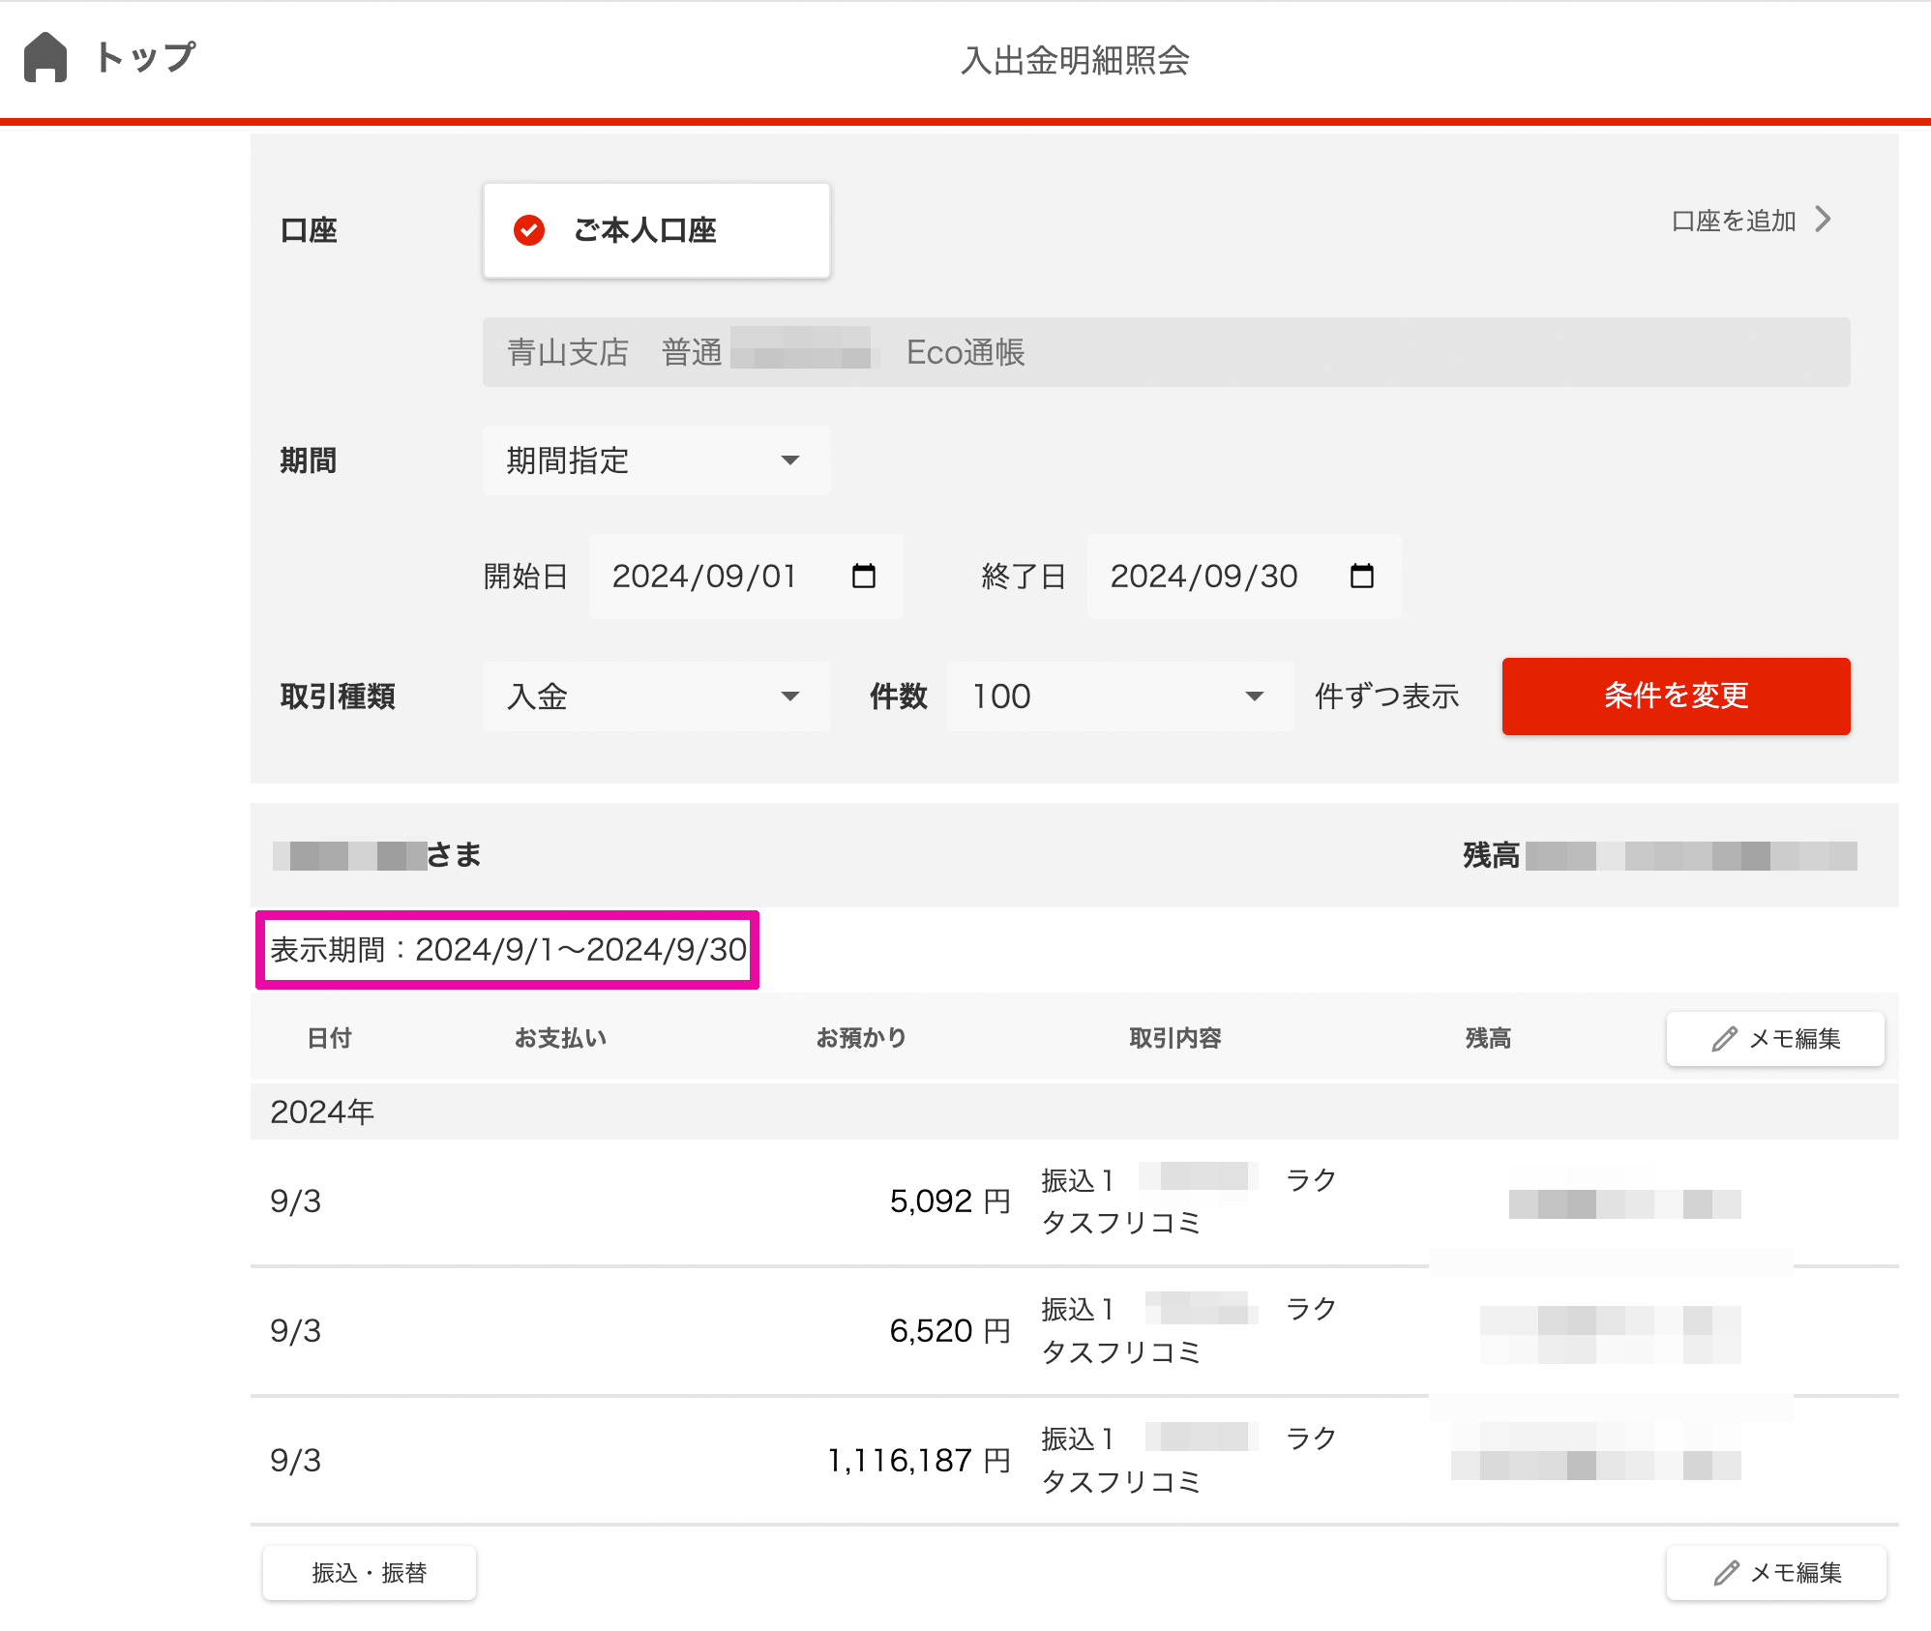Open the 期間指定 period dropdown
The width and height of the screenshot is (1931, 1631).
656,460
